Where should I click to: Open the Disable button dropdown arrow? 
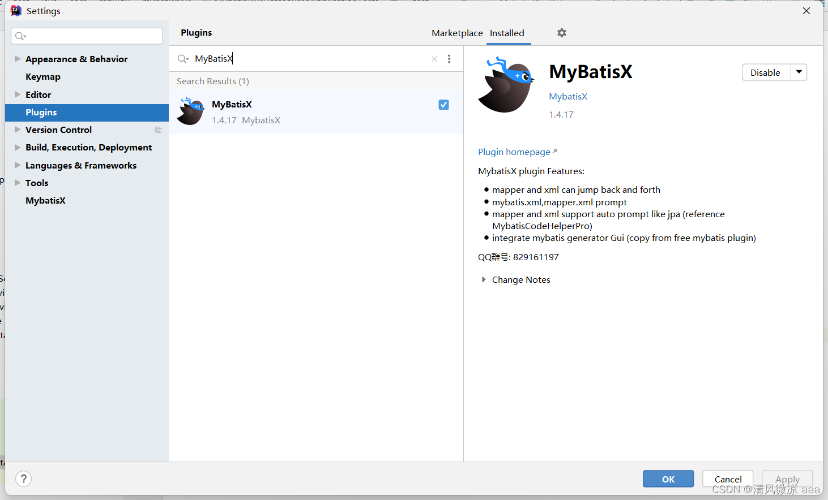[x=799, y=72]
